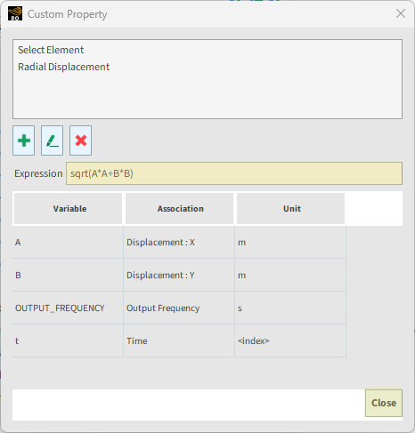Open Displacement : X association cell
This screenshot has height=433, width=415.
179,243
